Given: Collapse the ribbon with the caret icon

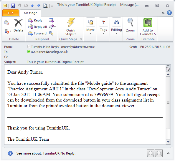Looking at the screenshot, I should coord(163,13).
